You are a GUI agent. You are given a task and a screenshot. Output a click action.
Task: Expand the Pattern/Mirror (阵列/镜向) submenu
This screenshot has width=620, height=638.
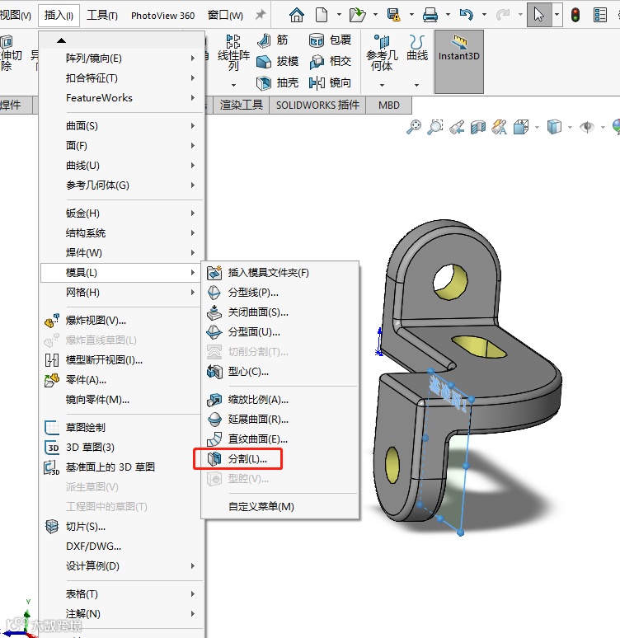click(121, 59)
